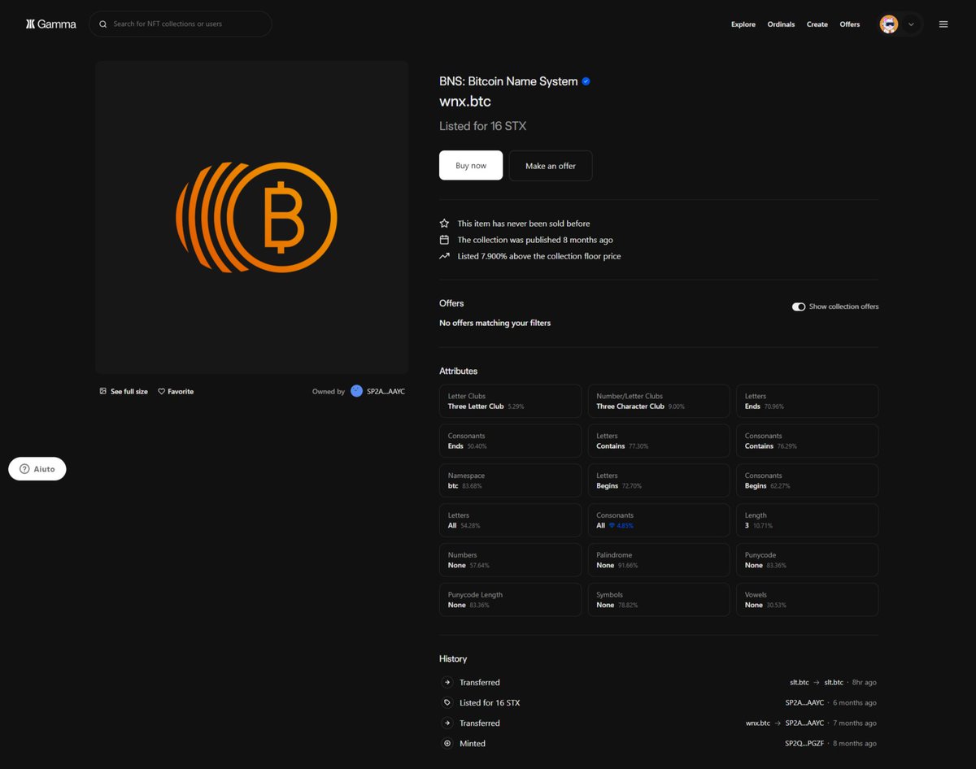976x769 pixels.
Task: Open BNS: Bitcoin Name System collection link
Action: (x=508, y=81)
